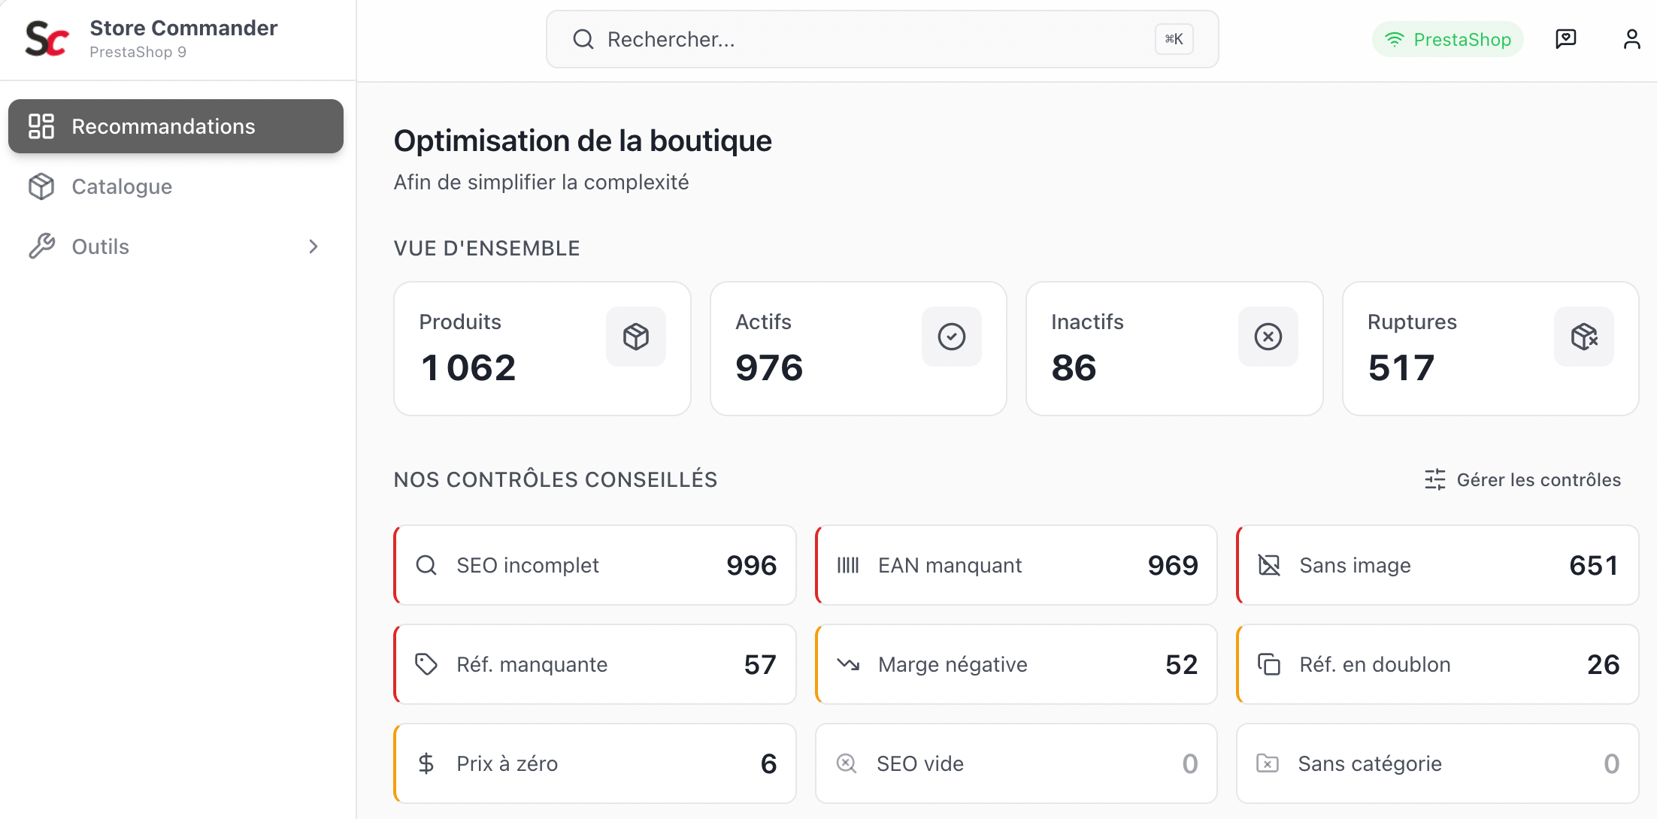Click the dollar icon in Prix à zéro
The image size is (1657, 819).
pyautogui.click(x=426, y=763)
